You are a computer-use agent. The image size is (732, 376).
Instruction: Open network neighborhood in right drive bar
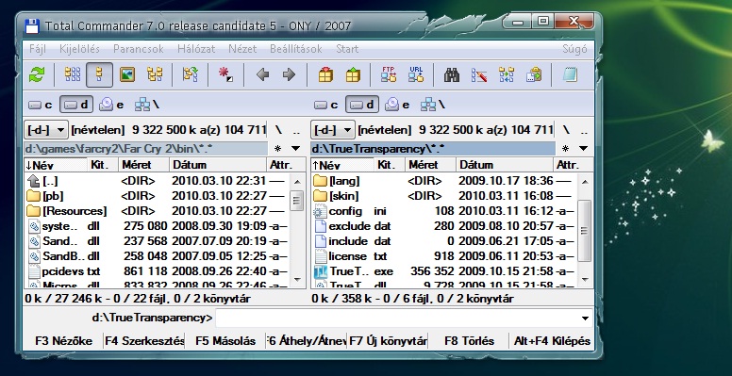pyautogui.click(x=433, y=105)
